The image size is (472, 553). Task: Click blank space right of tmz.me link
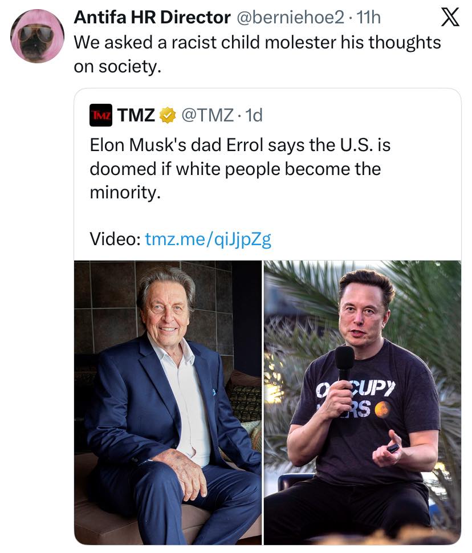(365, 239)
